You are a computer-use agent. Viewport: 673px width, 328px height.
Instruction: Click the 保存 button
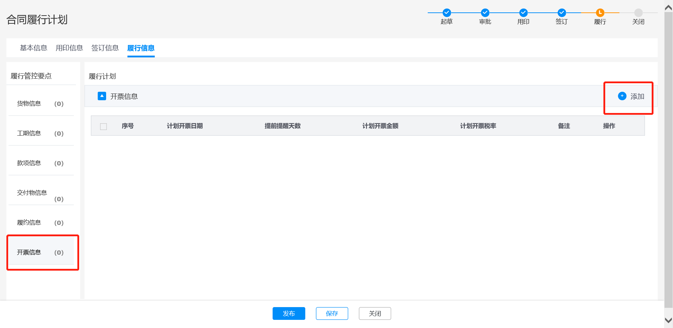[332, 313]
